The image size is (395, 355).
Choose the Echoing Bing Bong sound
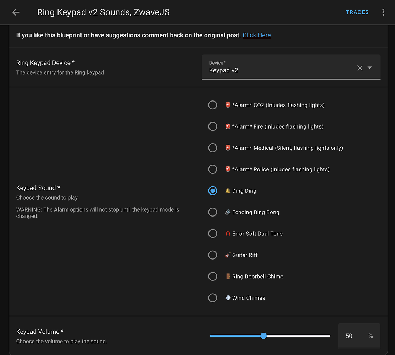(212, 212)
